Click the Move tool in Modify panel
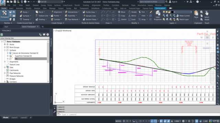This screenshot has height=123, width=220. (121, 12)
